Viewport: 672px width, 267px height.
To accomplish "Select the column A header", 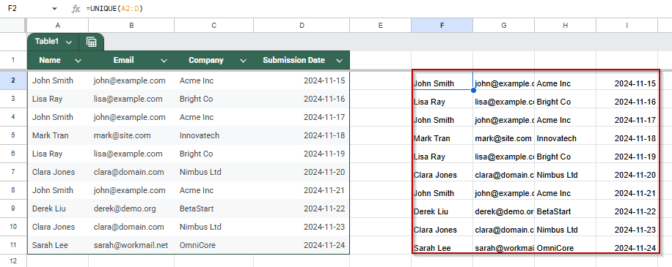I will pyautogui.click(x=58, y=25).
